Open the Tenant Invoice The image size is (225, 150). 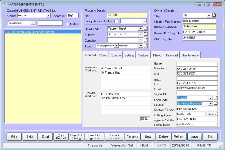tap(114, 136)
